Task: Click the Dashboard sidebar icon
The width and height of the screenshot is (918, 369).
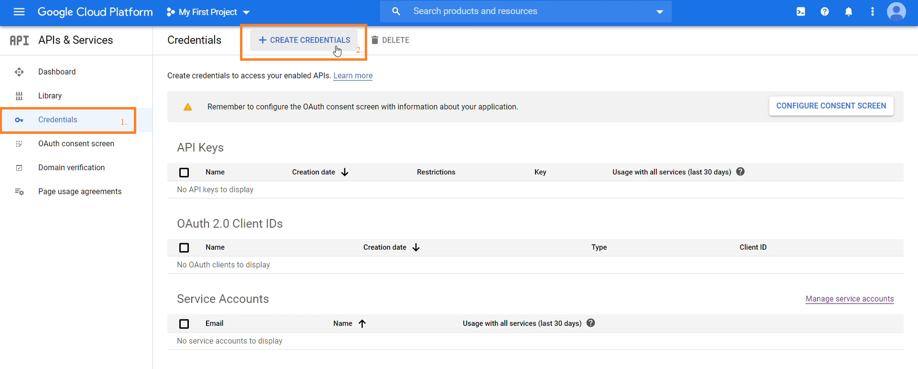Action: coord(19,72)
